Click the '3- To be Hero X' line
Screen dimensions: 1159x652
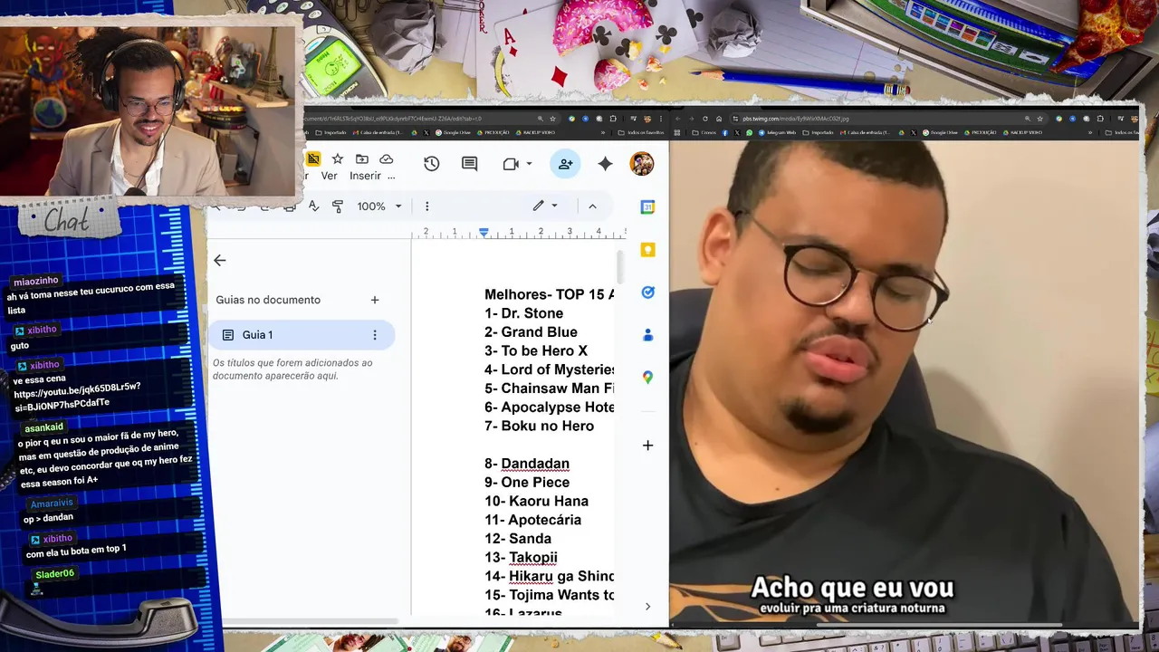click(x=536, y=351)
